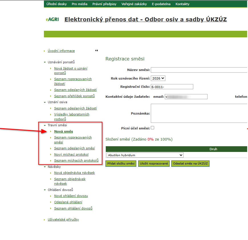
Task: Open Nový míchací protokol link
Action: 71,154
